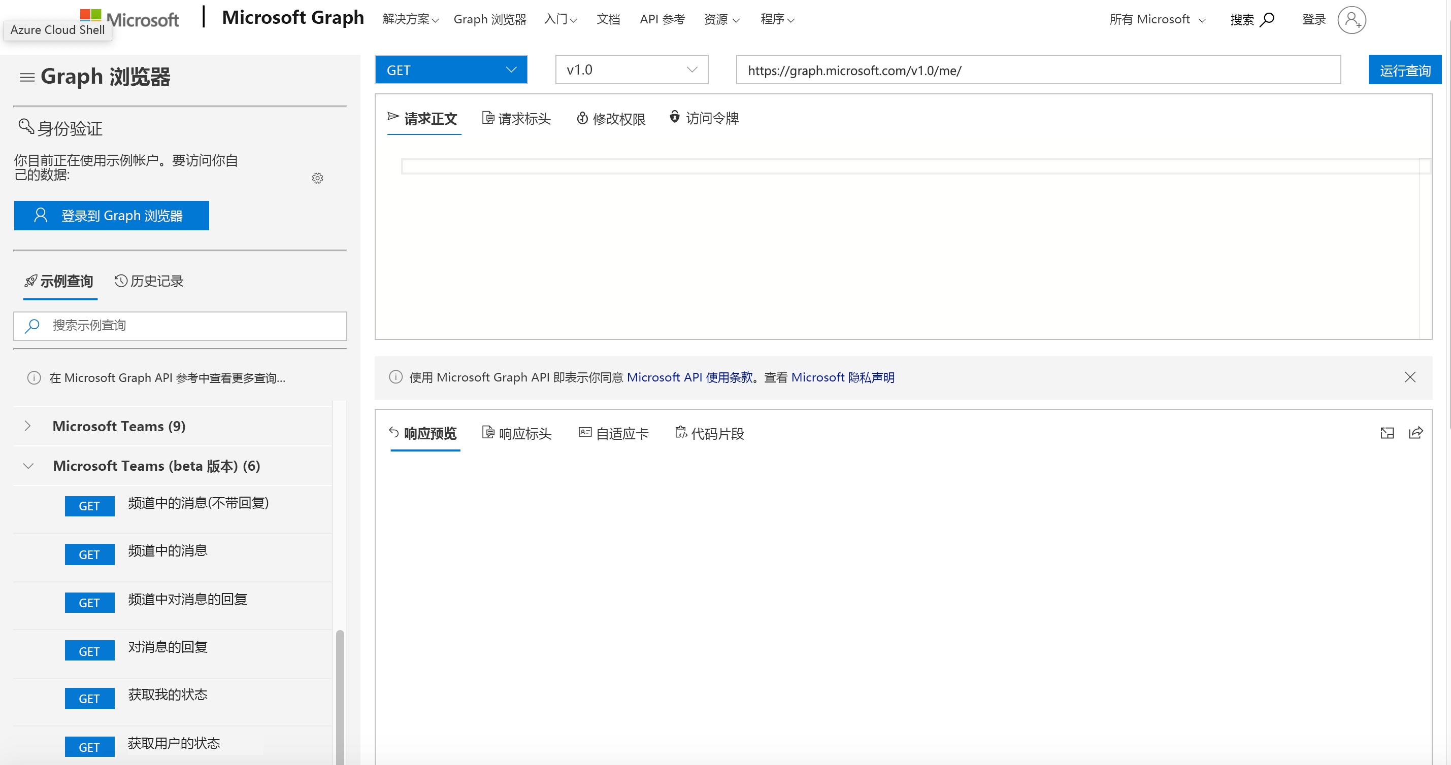Click the 搜索示例查询 search field
The height and width of the screenshot is (765, 1451).
point(180,325)
